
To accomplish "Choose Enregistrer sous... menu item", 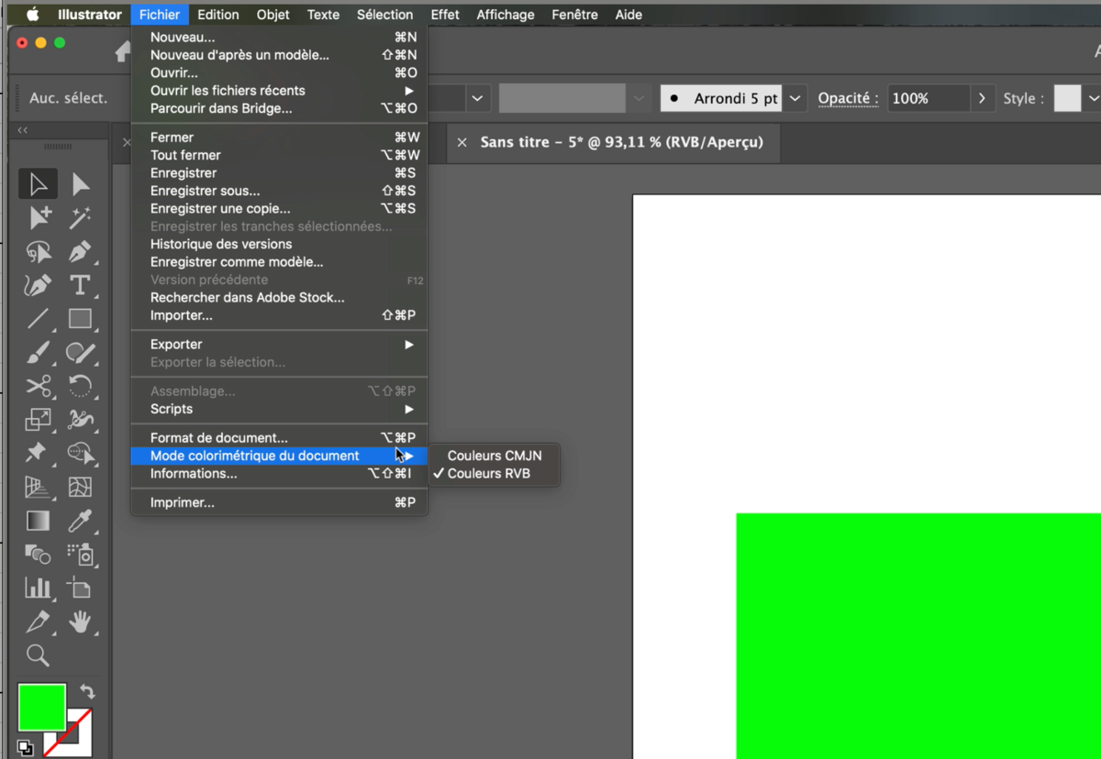I will 279,191.
